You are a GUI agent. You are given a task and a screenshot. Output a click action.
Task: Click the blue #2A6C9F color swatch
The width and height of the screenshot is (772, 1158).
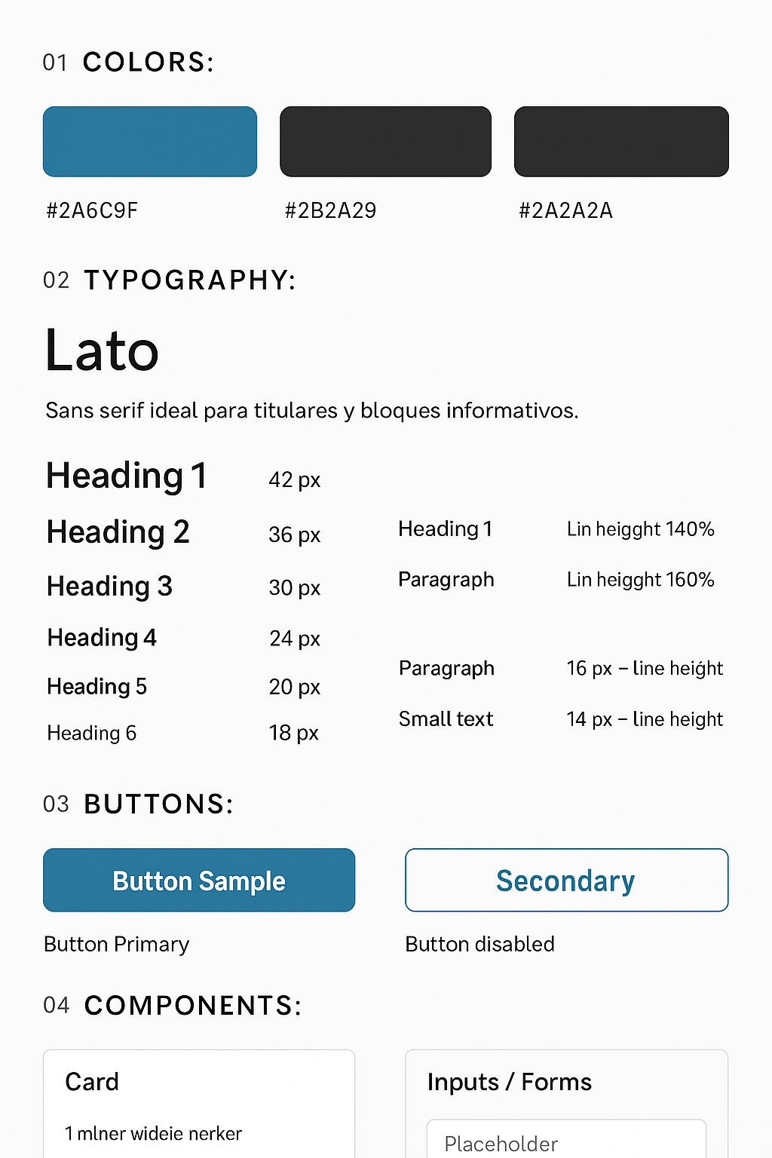tap(150, 142)
